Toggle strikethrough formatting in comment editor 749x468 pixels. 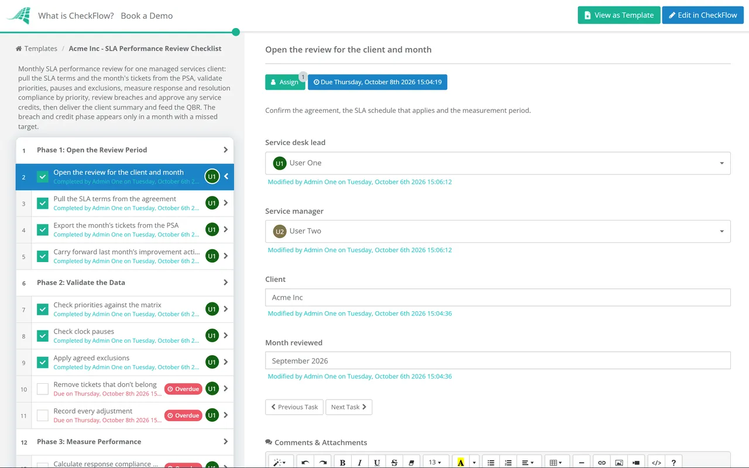pos(394,462)
